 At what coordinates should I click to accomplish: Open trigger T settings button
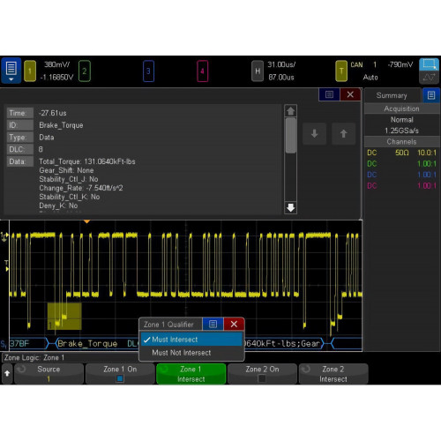pos(341,71)
